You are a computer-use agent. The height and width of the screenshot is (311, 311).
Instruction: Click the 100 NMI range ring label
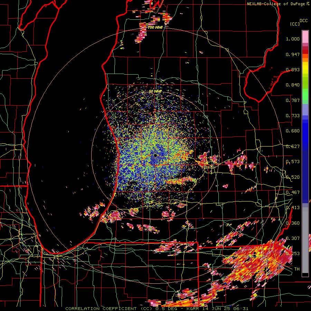coord(155,27)
